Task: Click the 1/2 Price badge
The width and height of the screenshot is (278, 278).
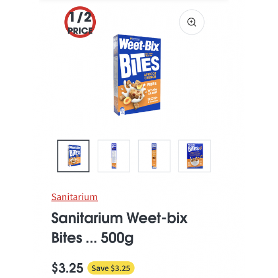Action: pos(80,22)
